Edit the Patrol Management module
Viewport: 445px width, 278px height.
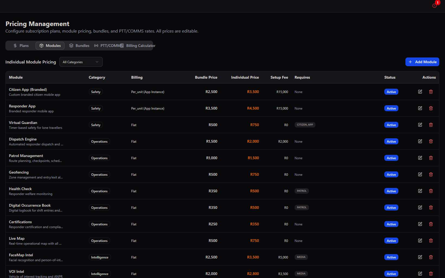click(x=420, y=158)
